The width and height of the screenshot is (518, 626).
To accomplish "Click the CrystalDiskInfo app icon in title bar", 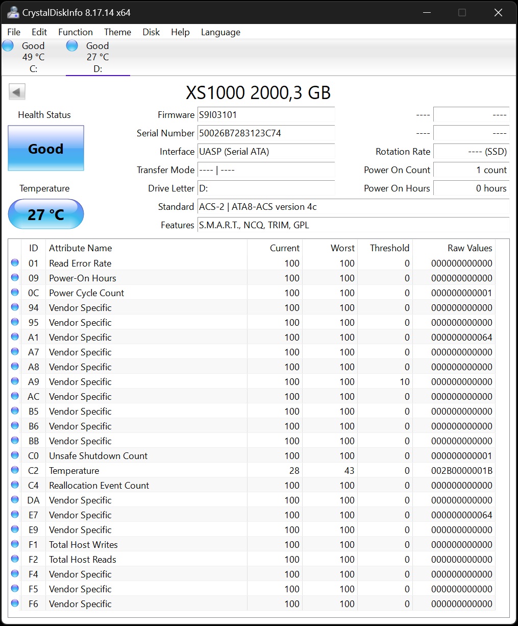I will 13,12.
